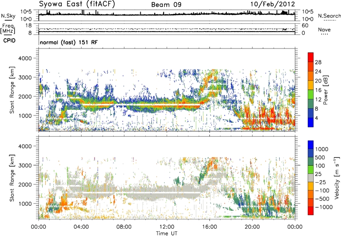This screenshot has width=341, height=236.
Task: Click the "Slant Range [km]" label of the Power panel
Action: [x=12, y=90]
